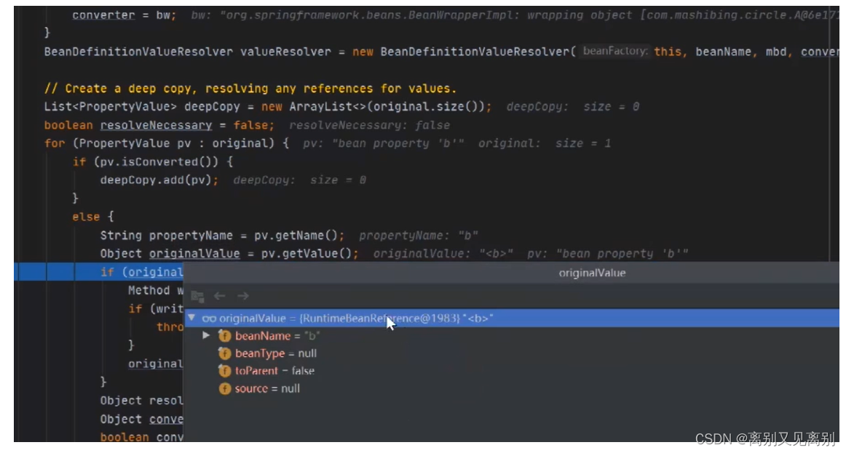Click the underlined converter variable
The width and height of the screenshot is (846, 453).
(x=103, y=15)
